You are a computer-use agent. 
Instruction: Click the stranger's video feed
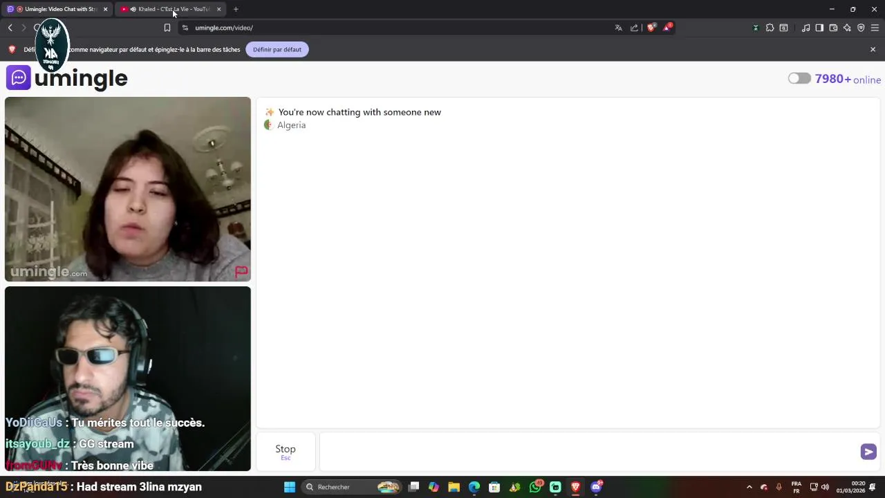click(x=128, y=189)
